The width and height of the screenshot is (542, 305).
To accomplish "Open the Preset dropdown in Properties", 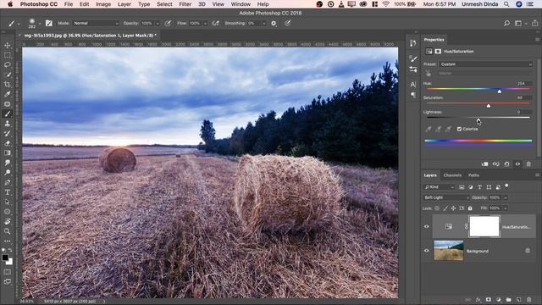I will [x=485, y=64].
